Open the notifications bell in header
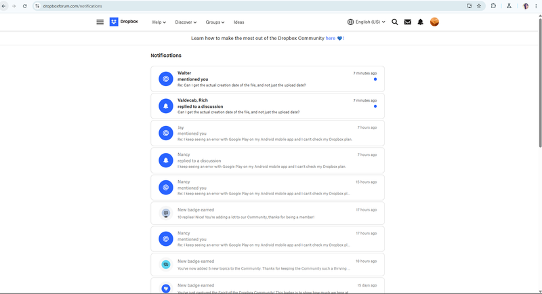This screenshot has height=294, width=542. (421, 22)
